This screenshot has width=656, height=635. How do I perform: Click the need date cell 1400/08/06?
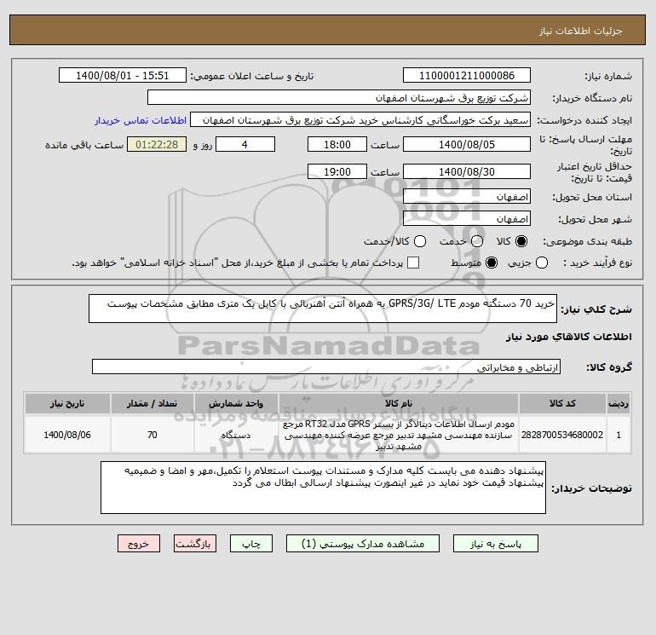[x=67, y=435]
